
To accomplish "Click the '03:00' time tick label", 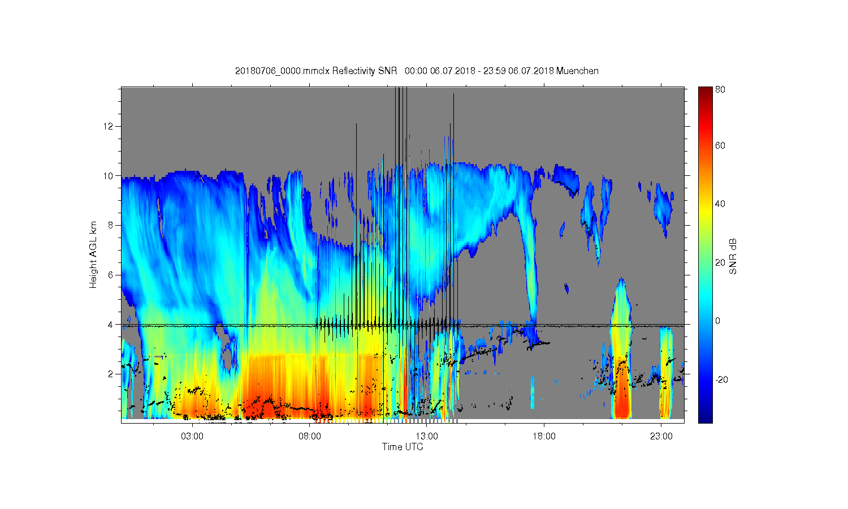I will click(192, 437).
